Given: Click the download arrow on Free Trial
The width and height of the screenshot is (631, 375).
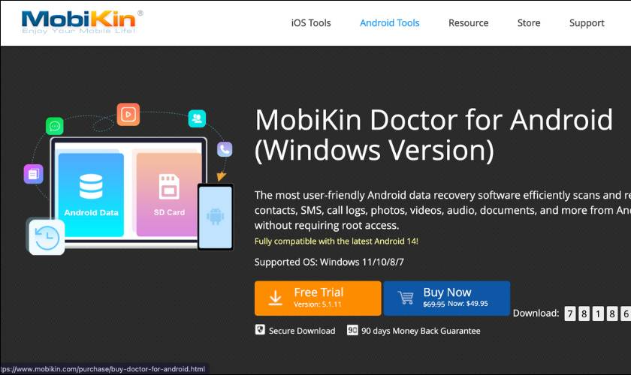Looking at the screenshot, I should [275, 298].
